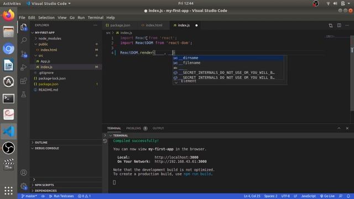Split the editor to the right
Screen dimensions: 354x199
click(339, 25)
